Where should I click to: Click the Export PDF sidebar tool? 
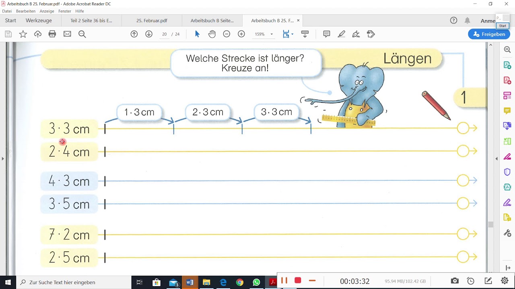coord(507,65)
